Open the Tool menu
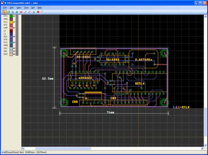This screenshot has height=155, width=208. pyautogui.click(x=26, y=8)
